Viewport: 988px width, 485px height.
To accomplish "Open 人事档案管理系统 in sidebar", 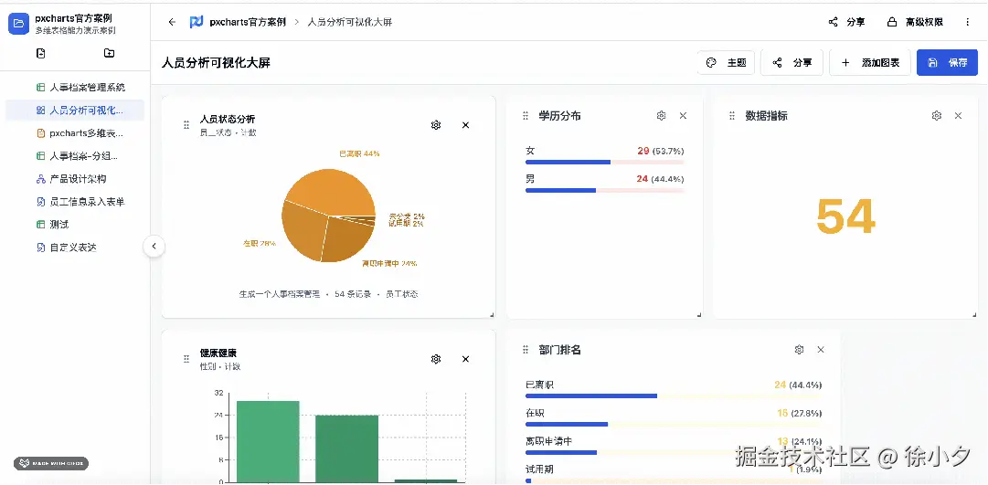I will (x=80, y=88).
